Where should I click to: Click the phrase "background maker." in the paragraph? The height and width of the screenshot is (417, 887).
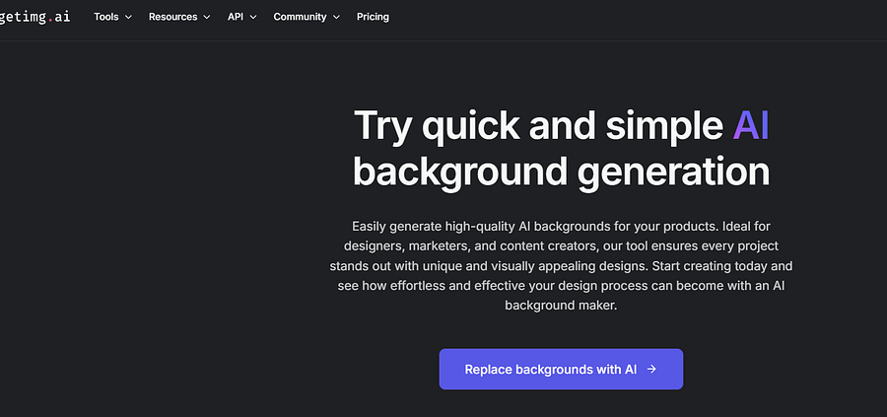coord(561,306)
